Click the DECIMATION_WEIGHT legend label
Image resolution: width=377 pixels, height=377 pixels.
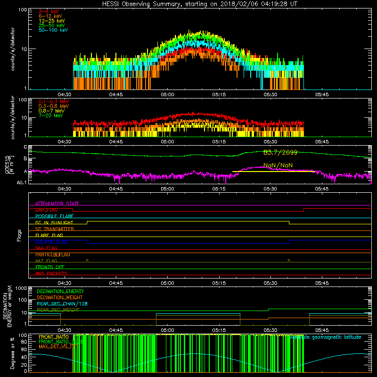tap(60, 297)
